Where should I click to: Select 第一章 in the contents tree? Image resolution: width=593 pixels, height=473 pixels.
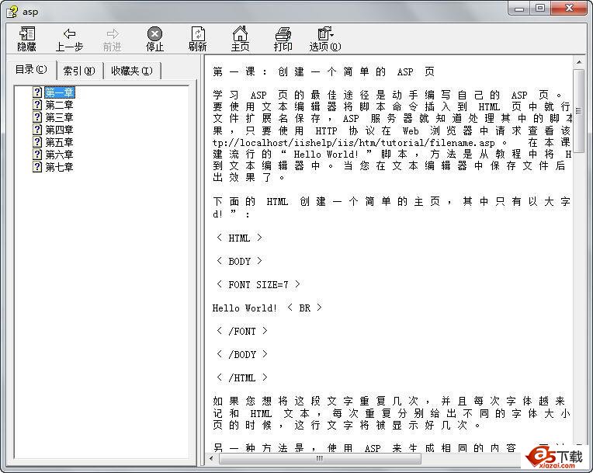pos(60,92)
